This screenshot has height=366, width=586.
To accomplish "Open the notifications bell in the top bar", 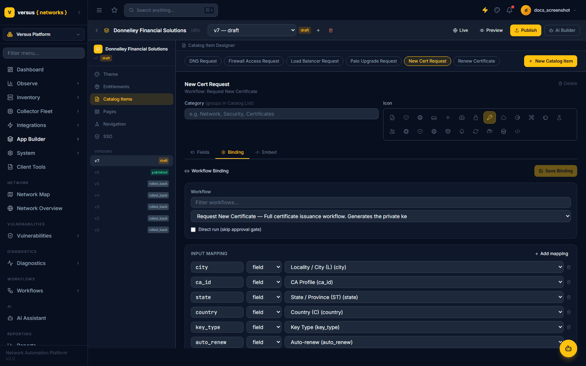I will [x=509, y=10].
